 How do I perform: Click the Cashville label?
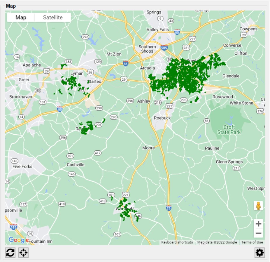(76, 165)
